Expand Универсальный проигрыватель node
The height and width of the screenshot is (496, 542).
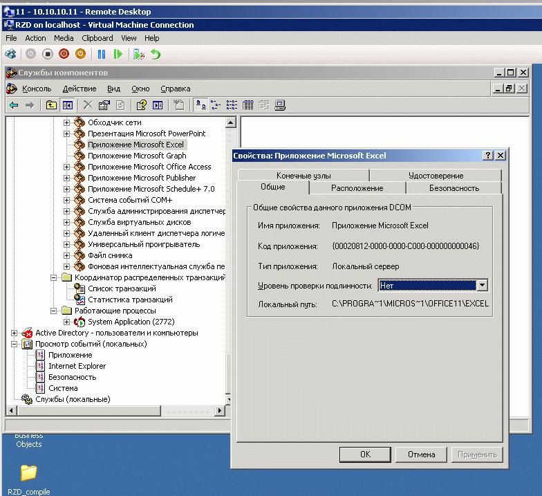tap(66, 244)
